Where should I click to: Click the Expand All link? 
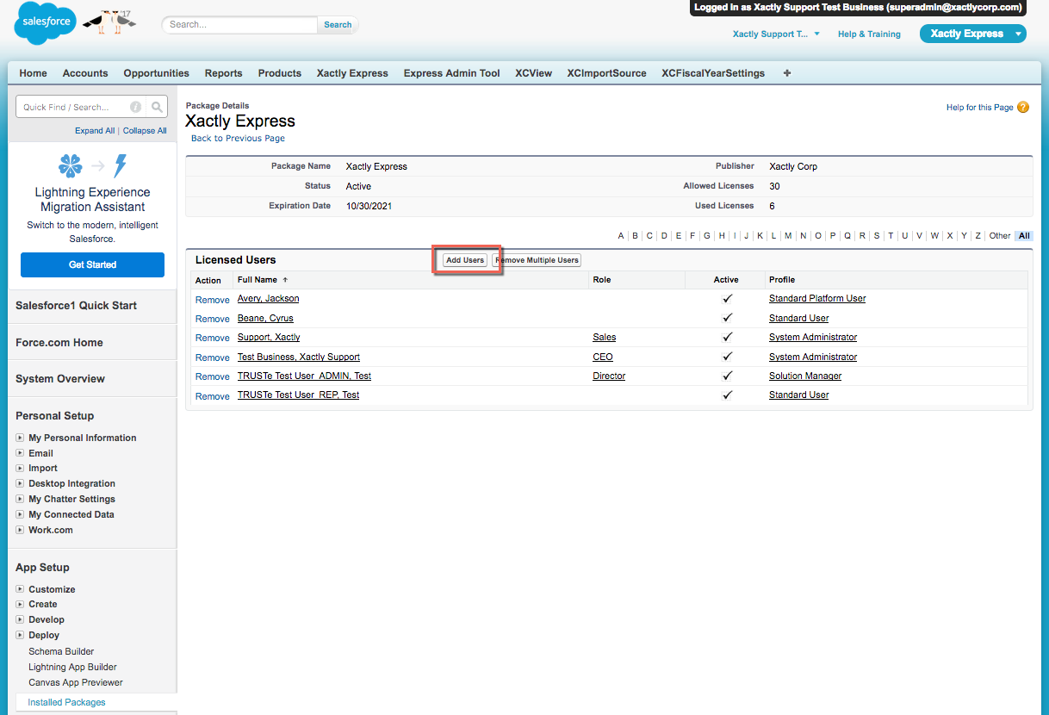tap(95, 131)
